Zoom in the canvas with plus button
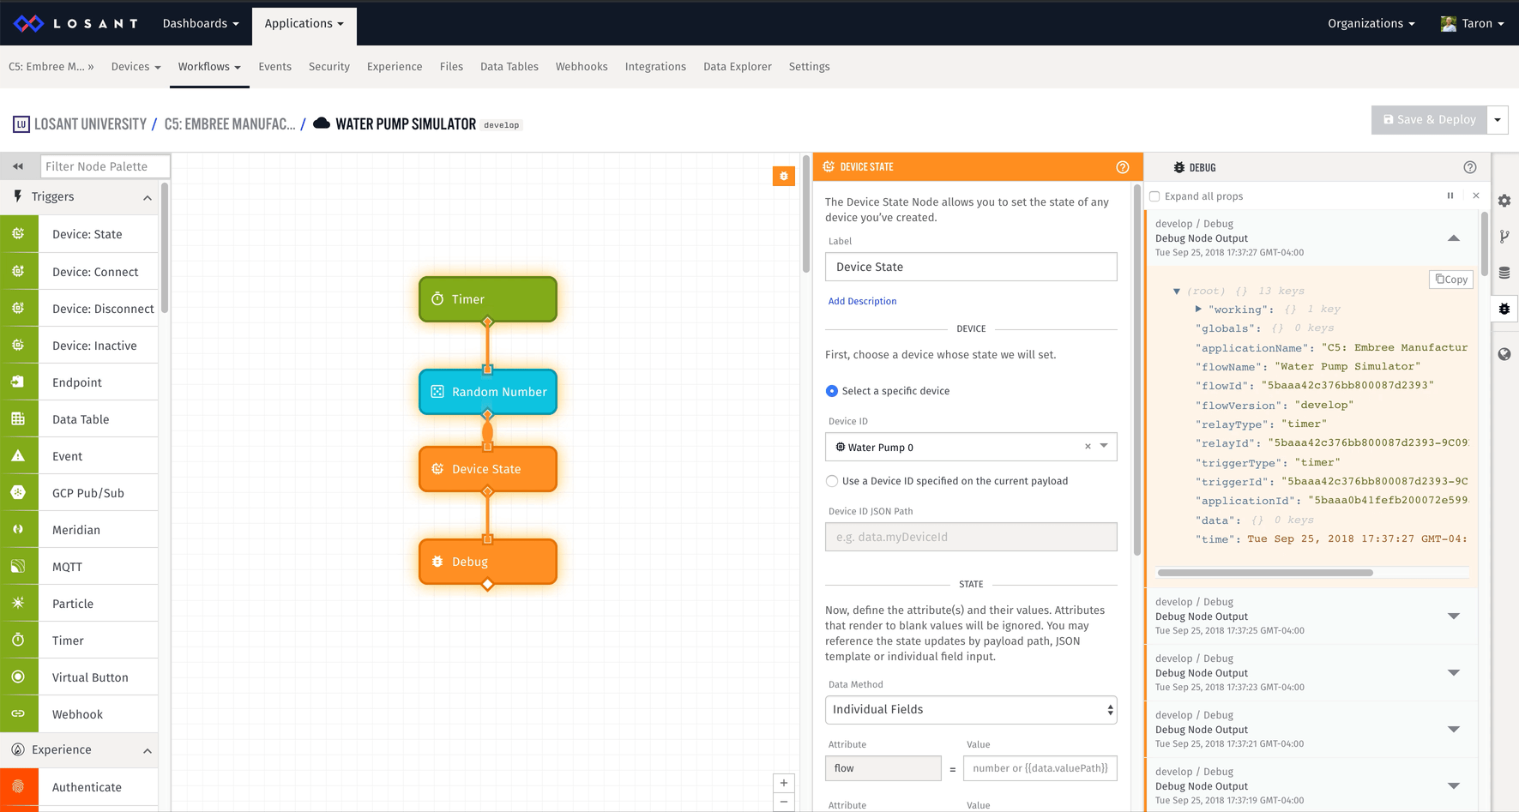The width and height of the screenshot is (1519, 812). tap(784, 783)
